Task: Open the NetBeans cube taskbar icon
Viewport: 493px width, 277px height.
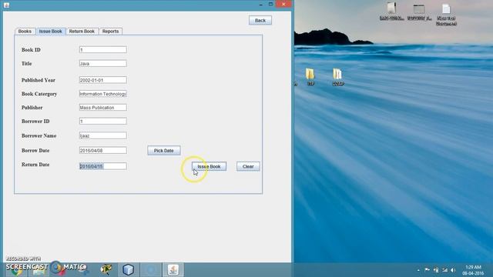Action: click(x=129, y=269)
